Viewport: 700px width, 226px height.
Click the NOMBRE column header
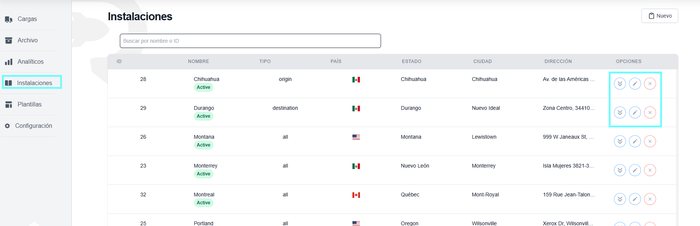pos(198,61)
